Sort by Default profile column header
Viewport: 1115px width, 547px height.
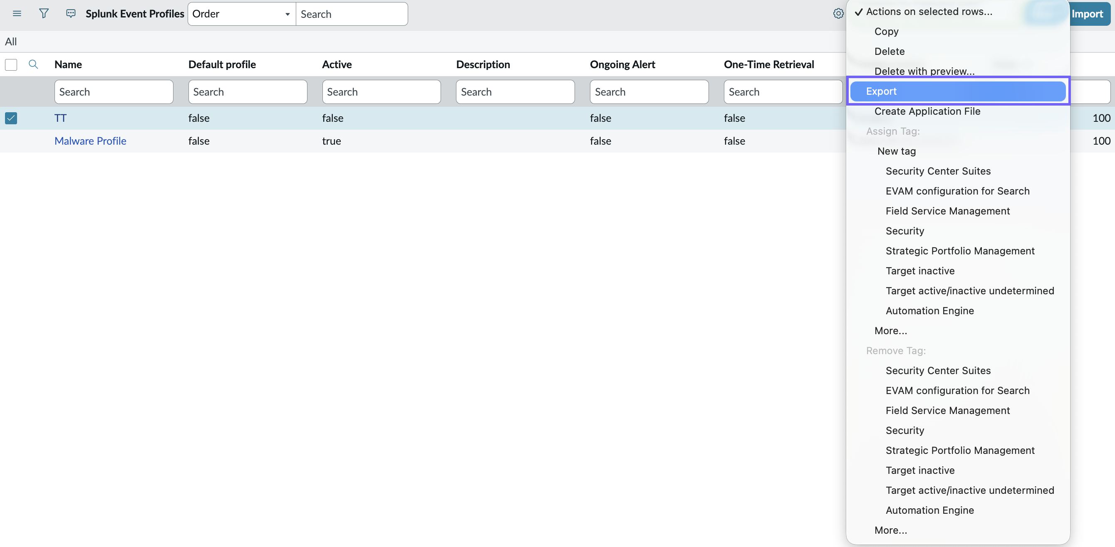tap(222, 64)
